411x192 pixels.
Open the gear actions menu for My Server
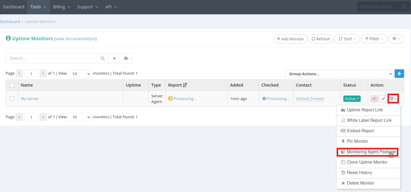pos(393,99)
